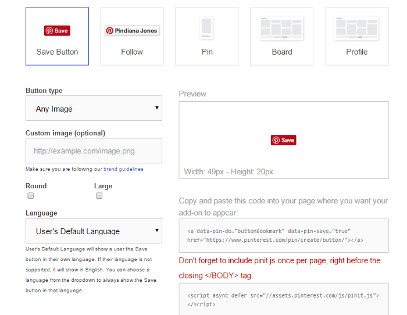Open the Button type dropdown
Screen dimensions: 407x315
[94, 108]
